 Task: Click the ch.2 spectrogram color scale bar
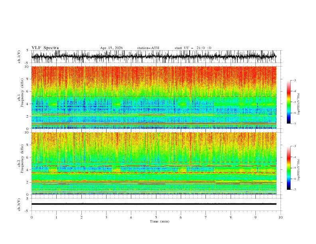coord(289,168)
